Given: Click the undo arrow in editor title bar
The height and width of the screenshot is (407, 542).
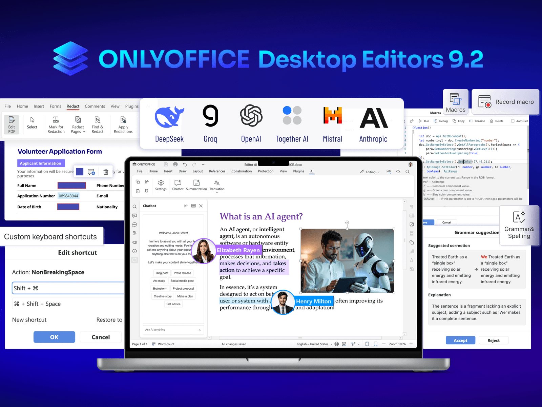Looking at the screenshot, I should pyautogui.click(x=185, y=164).
